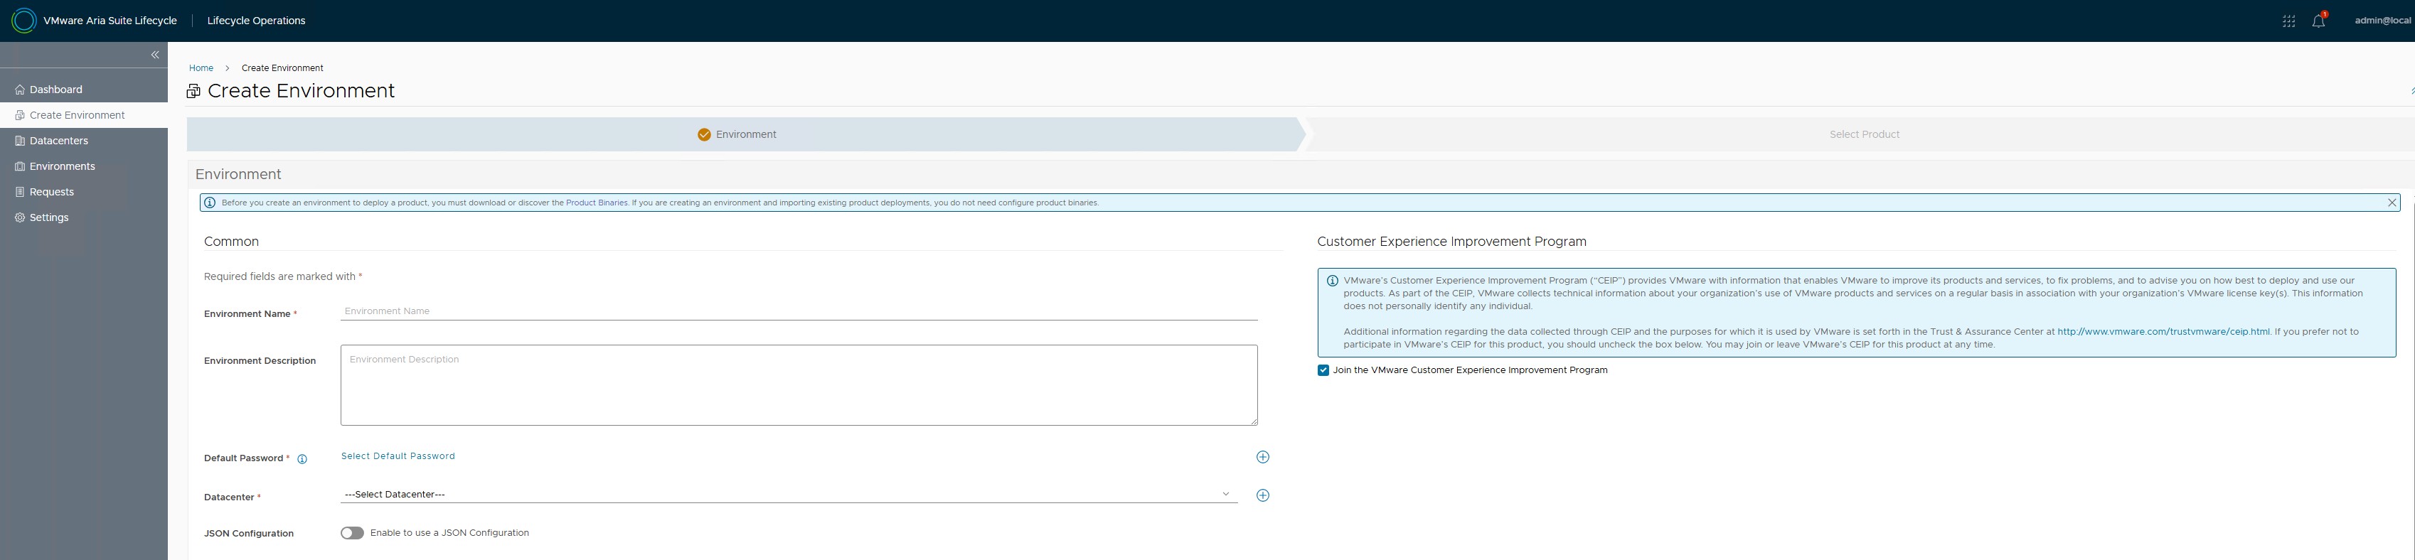This screenshot has width=2415, height=560.
Task: Open Datacenters in the sidebar
Action: (58, 141)
